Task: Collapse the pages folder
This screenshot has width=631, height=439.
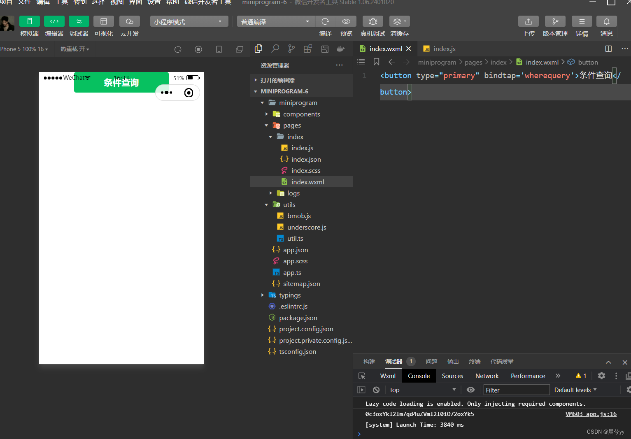Action: point(302,125)
